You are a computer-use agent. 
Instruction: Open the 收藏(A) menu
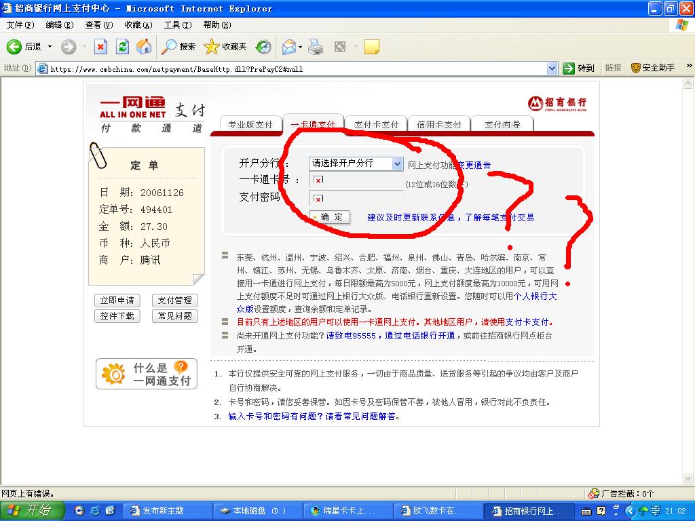pyautogui.click(x=138, y=25)
